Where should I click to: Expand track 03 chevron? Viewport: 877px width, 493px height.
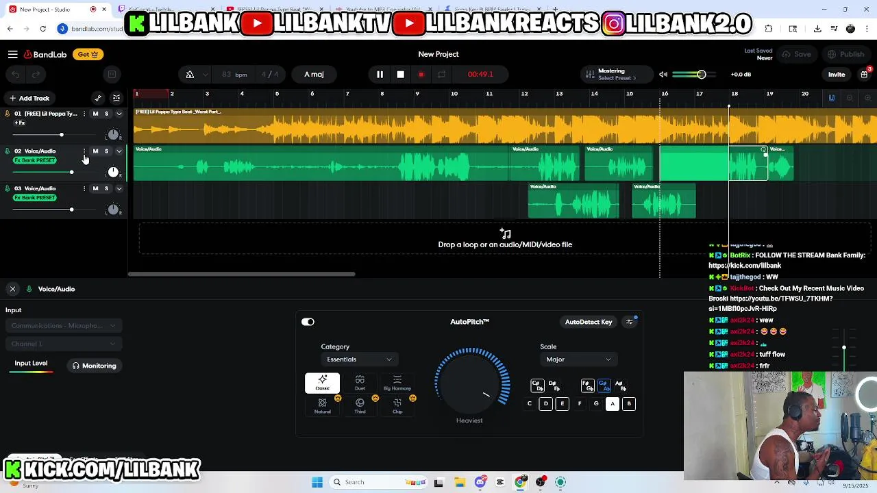click(119, 188)
